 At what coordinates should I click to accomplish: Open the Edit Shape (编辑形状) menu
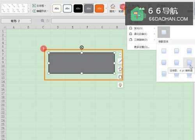click(x=41, y=11)
